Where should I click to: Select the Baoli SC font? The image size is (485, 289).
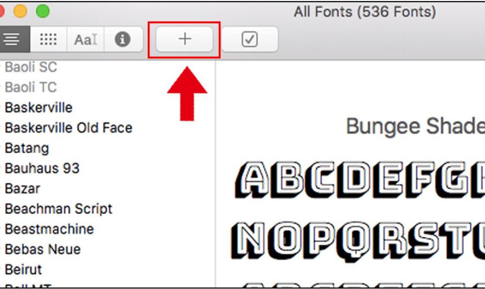(x=31, y=67)
